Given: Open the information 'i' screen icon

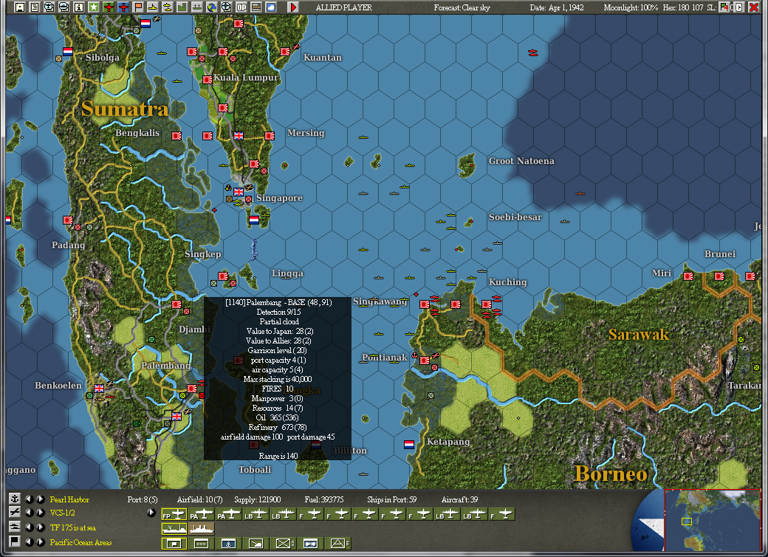Looking at the screenshot, I should pyautogui.click(x=78, y=7).
